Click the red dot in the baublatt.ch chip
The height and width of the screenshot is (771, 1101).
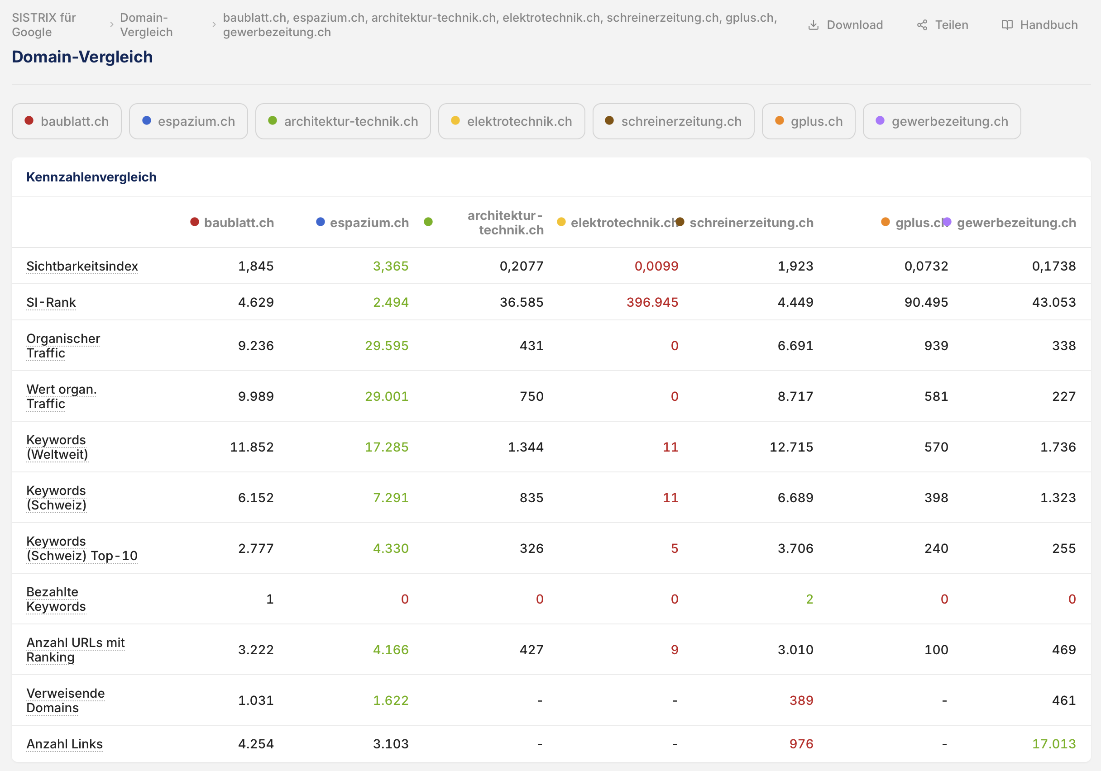click(29, 121)
